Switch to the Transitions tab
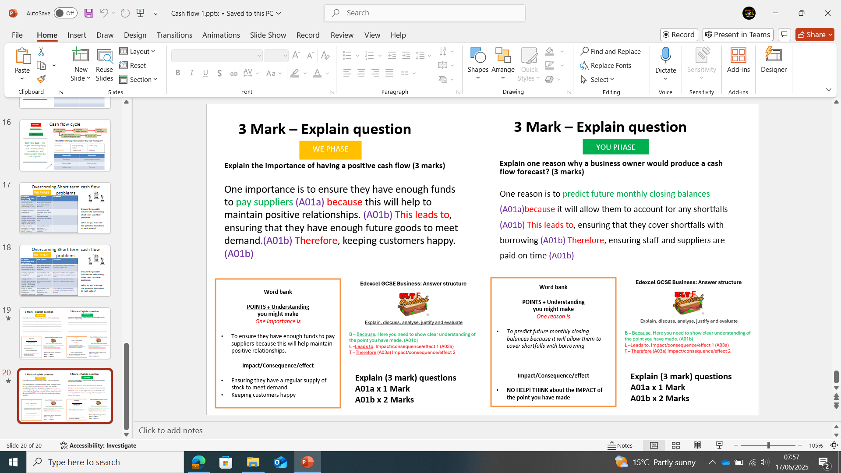Viewport: 841px width, 473px height. coord(174,35)
